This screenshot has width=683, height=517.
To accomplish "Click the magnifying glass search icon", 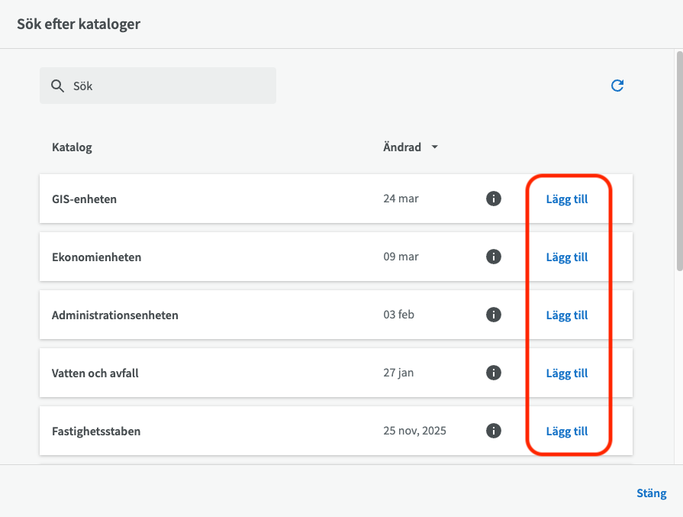I will (x=57, y=86).
